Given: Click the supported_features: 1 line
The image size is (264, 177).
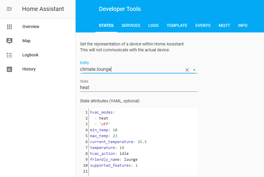Looking at the screenshot, I should (x=114, y=165).
